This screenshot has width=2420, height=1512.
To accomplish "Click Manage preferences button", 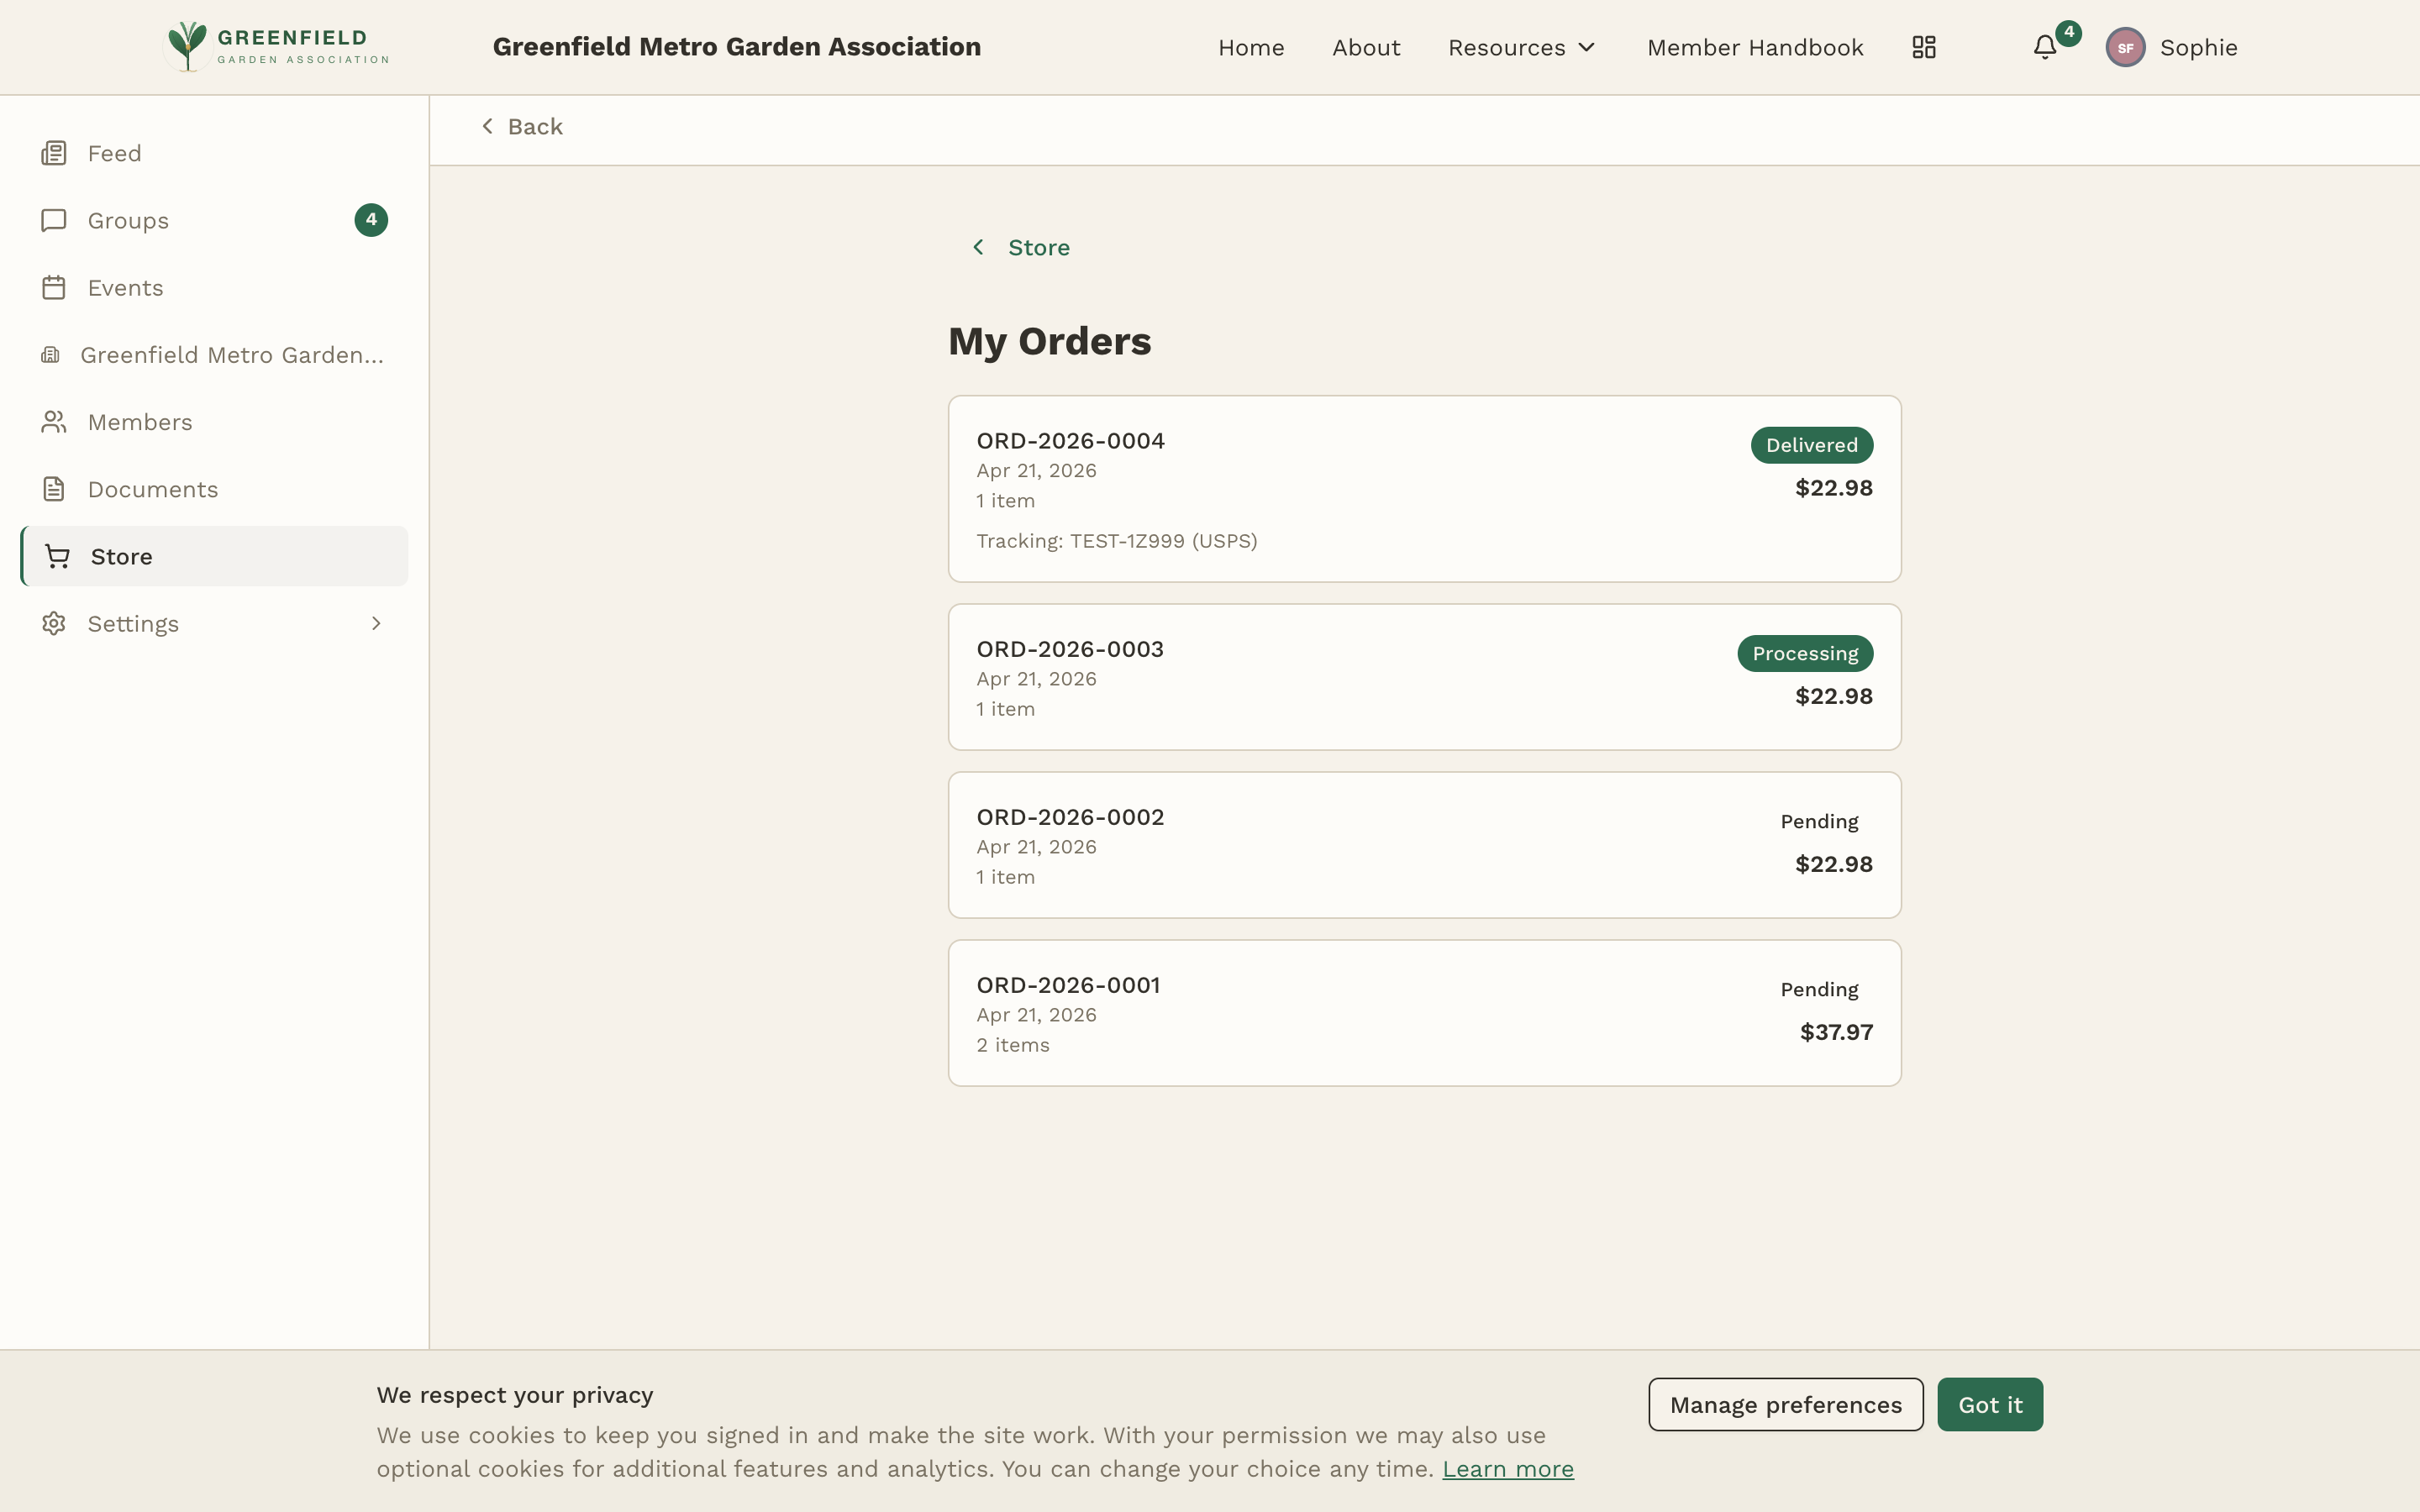I will 1785,1404.
